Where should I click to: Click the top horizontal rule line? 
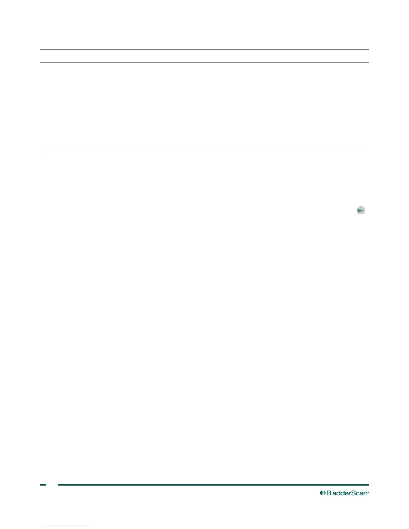click(204, 50)
